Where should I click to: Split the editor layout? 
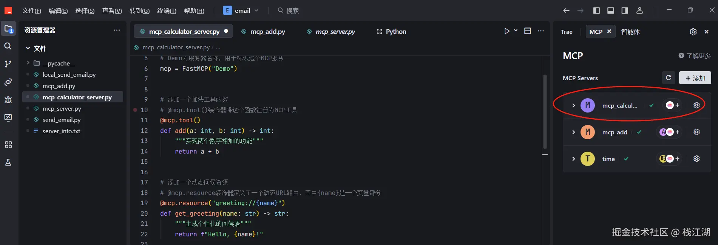click(x=528, y=31)
